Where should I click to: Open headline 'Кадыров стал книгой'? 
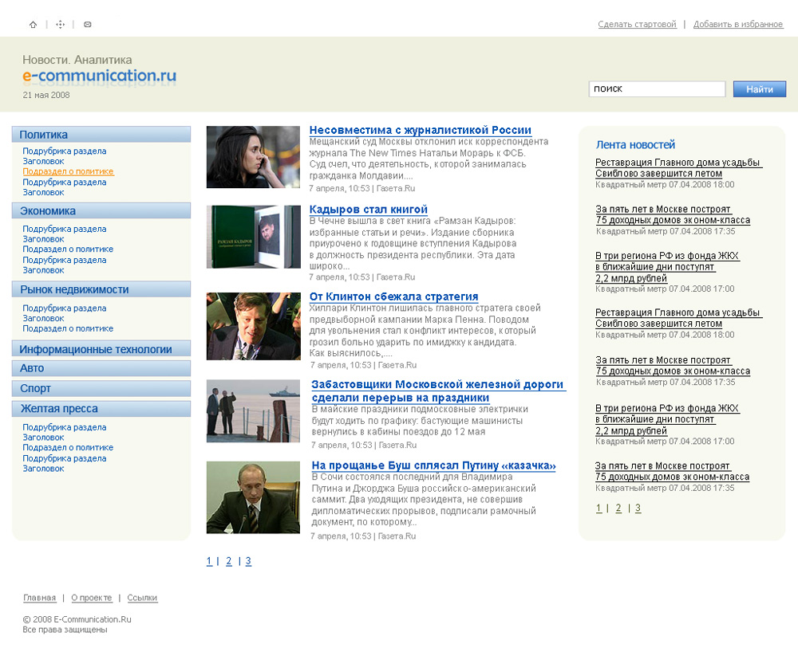click(x=369, y=210)
